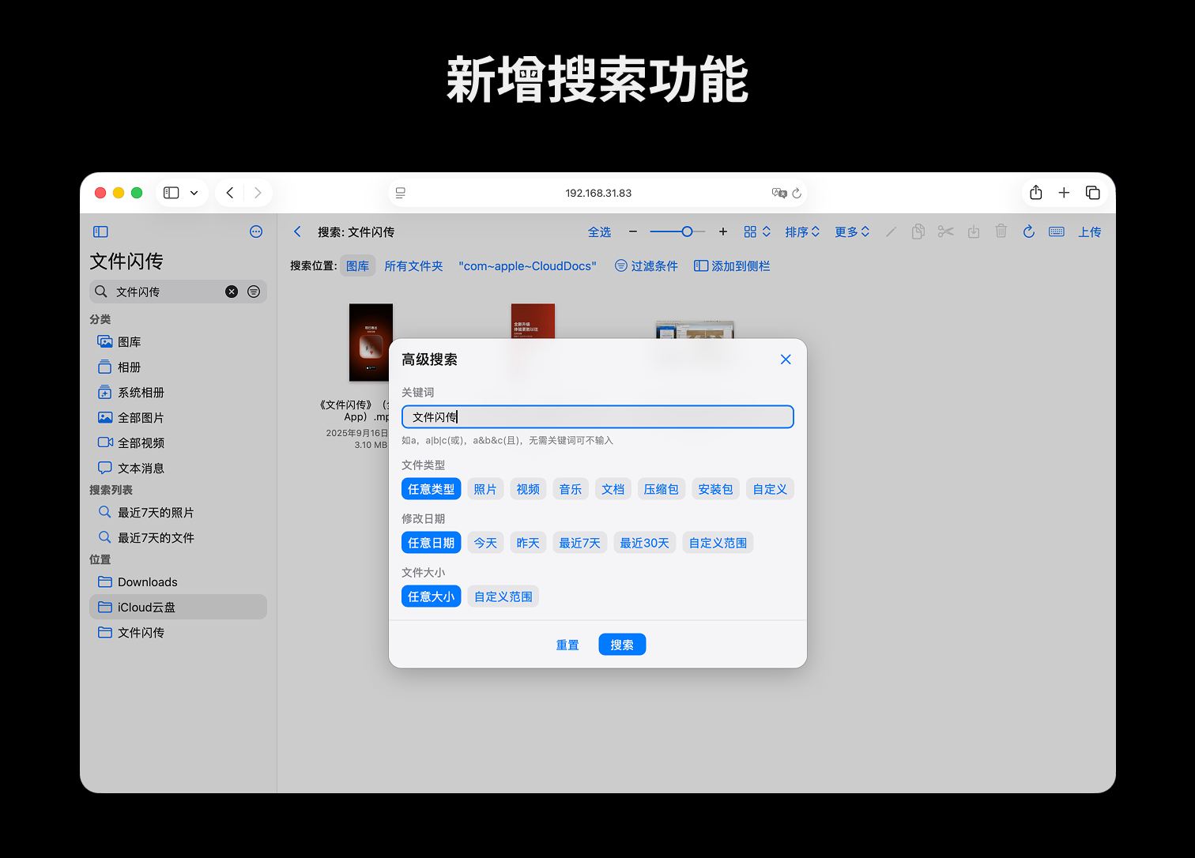Screen dimensions: 1195x858
Task: Click the thumbnail size slider
Action: (677, 231)
